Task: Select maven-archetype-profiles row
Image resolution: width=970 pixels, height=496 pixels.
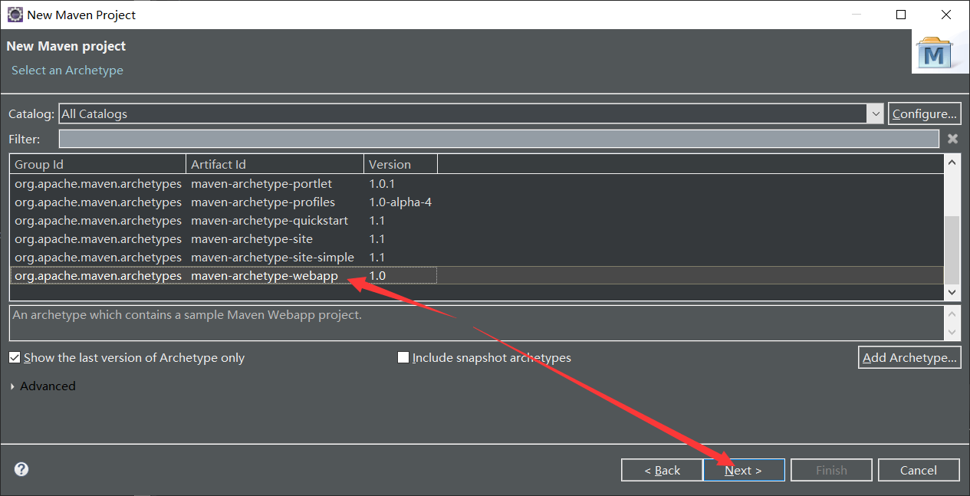Action: tap(477, 202)
